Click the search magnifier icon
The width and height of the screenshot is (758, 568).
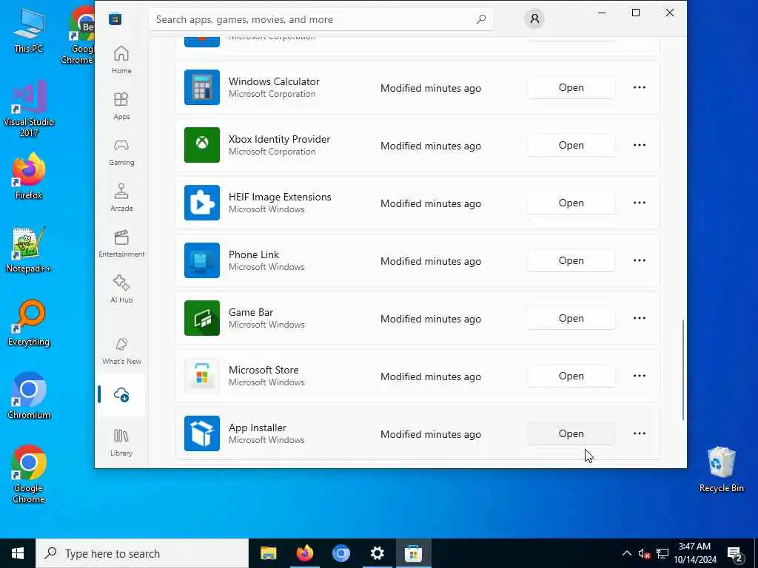pyautogui.click(x=480, y=19)
